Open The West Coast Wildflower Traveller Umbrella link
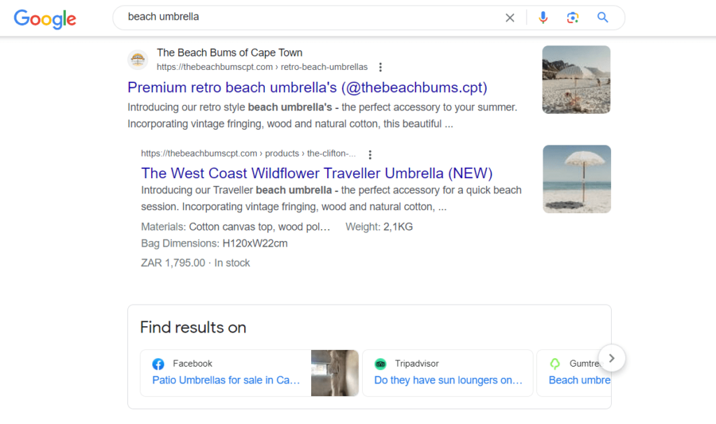 point(316,173)
